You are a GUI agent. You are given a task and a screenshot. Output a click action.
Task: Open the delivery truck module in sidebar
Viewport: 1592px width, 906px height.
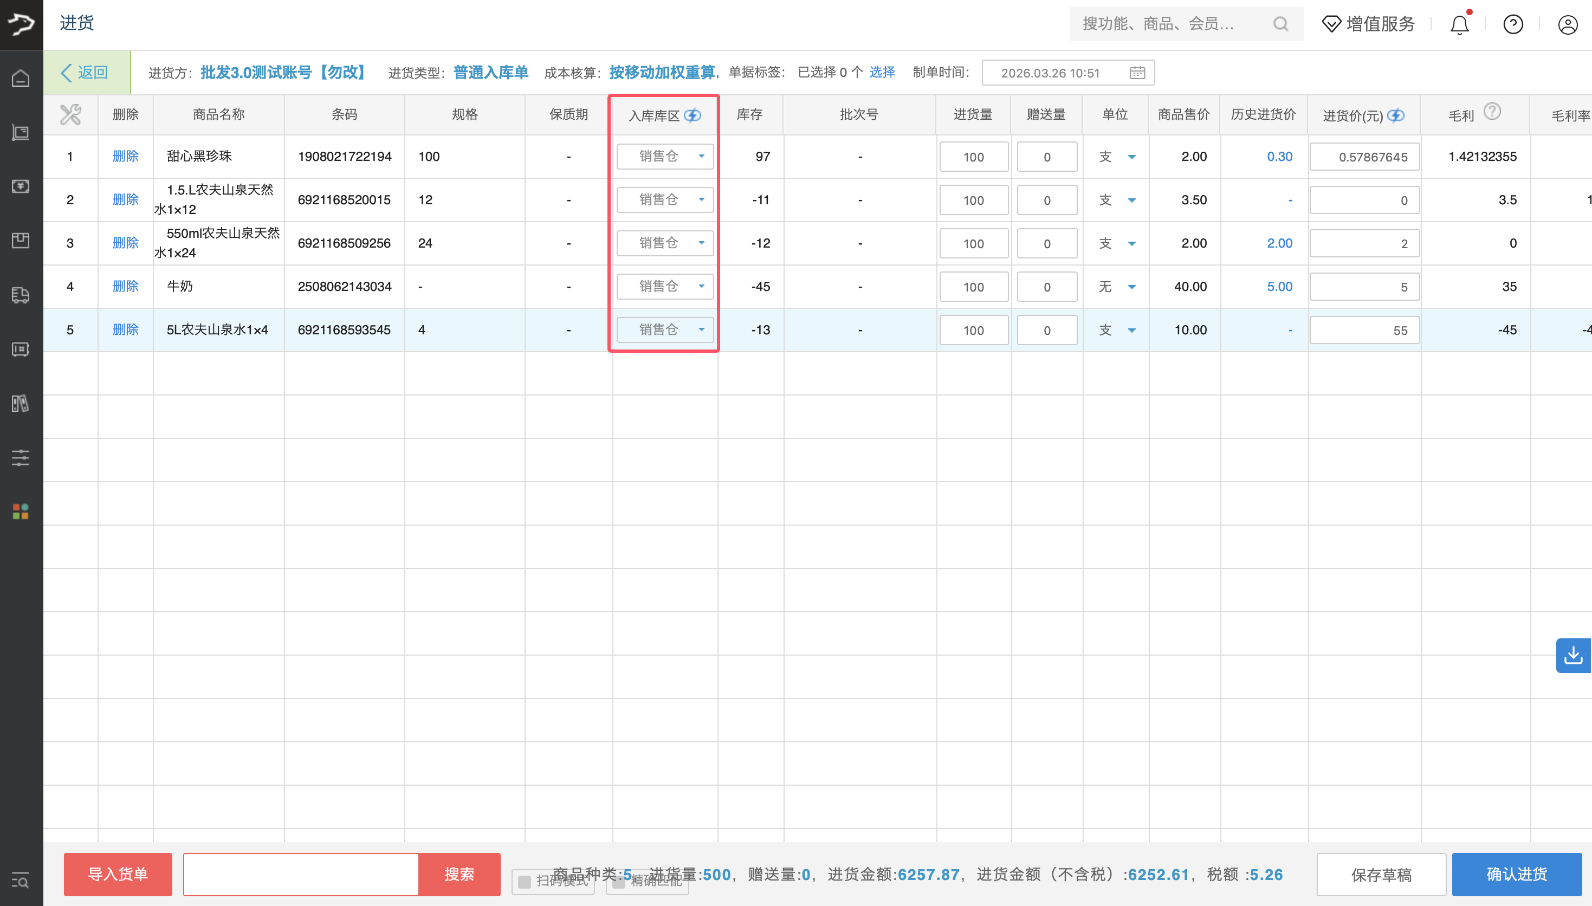(21, 295)
